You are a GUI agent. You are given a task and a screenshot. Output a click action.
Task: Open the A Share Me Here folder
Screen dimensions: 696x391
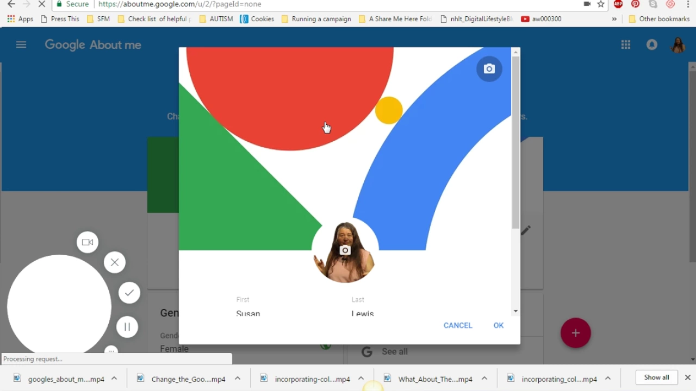pos(395,19)
